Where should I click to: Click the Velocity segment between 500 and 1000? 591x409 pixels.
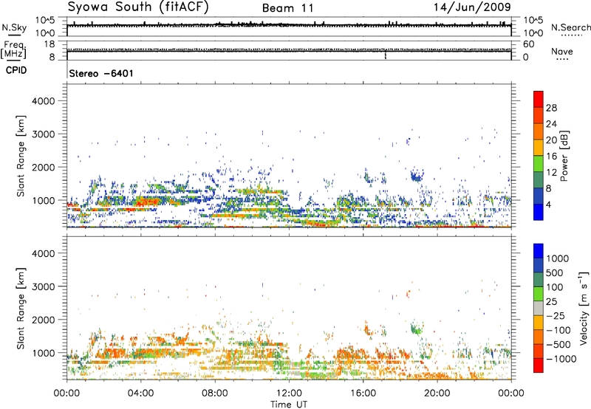coord(539,265)
